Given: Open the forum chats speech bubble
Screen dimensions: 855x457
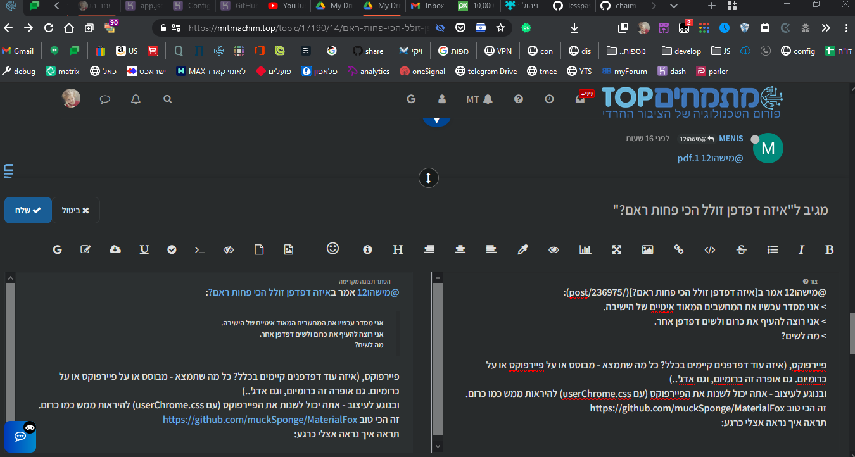Looking at the screenshot, I should (x=105, y=99).
